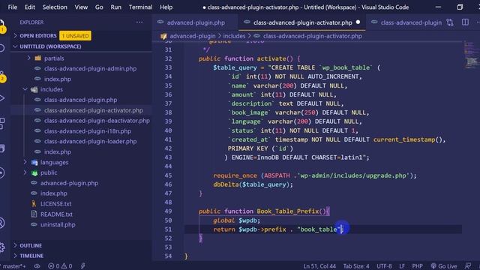Select class-advanced-plugin-activator.php in explorer
This screenshot has height=270, width=480.
click(93, 110)
